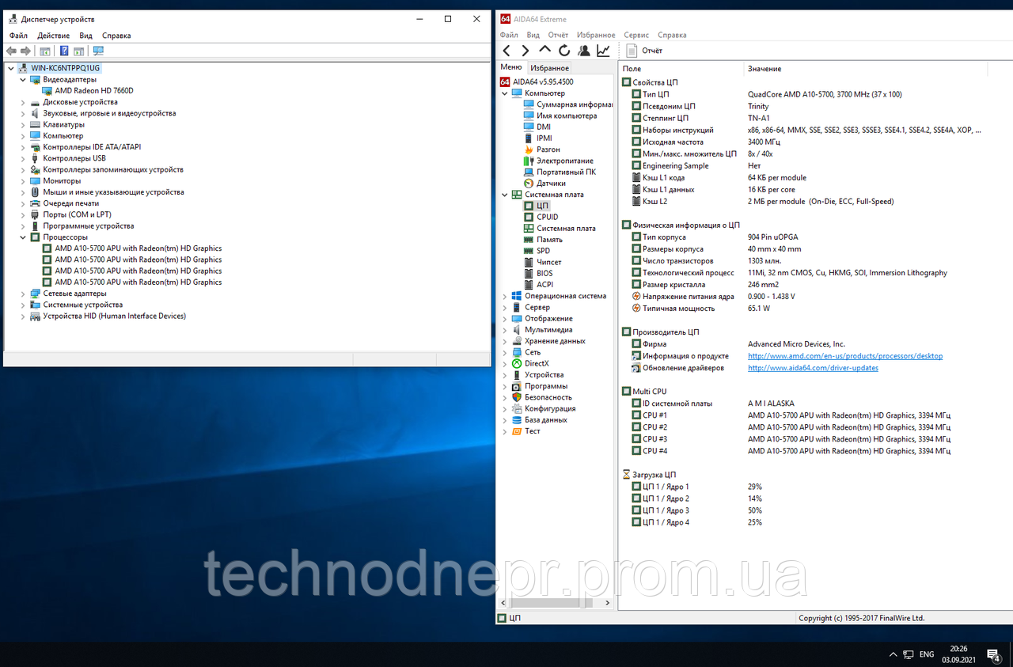Expand Тест node in AIDA64 tree

[504, 431]
